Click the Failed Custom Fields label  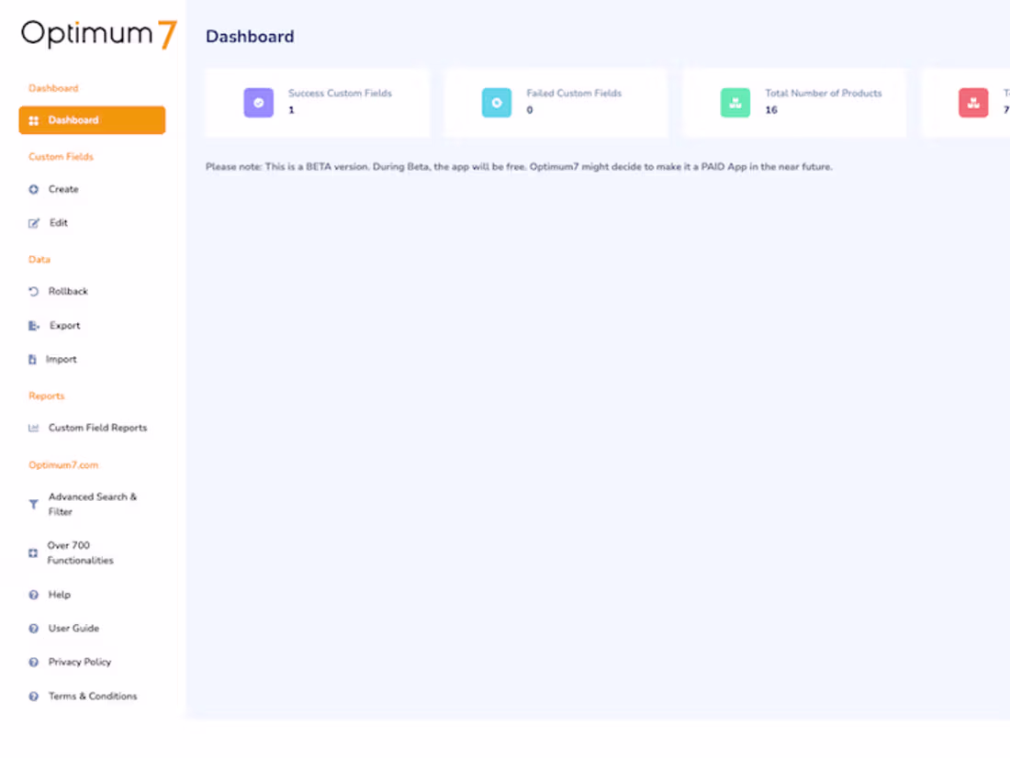point(574,94)
